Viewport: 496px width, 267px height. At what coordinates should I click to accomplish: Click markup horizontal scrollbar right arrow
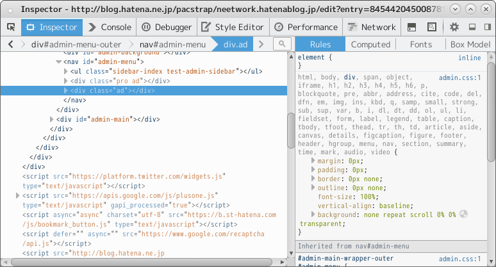(282, 262)
